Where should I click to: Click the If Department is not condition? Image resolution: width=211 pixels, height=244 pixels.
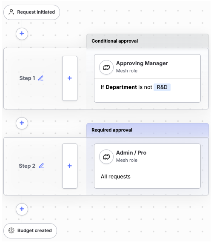tap(126, 87)
